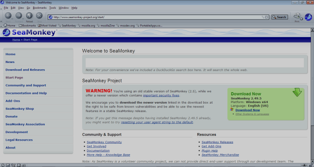The height and width of the screenshot is (167, 314).
Task: Open the mozilla.org bookmark
Action: [x=87, y=26]
